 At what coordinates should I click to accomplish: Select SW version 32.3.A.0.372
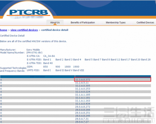point(82,80)
